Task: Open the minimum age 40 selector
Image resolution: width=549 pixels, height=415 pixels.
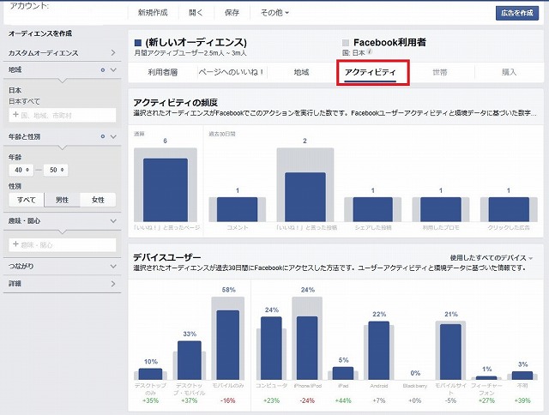Action: [21, 170]
